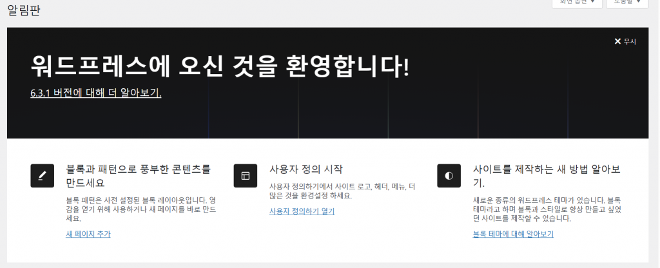Click the paragraph starting 블록 패턴은 사전 설정된
This screenshot has width=660, height=268.
[141, 209]
